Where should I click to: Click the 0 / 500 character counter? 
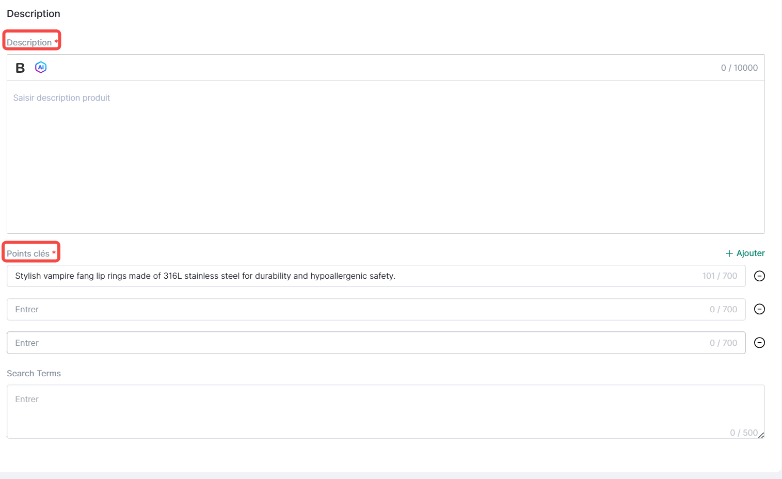pos(743,433)
